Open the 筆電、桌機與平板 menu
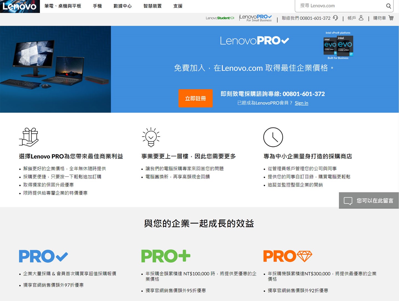The height and width of the screenshot is (301, 399). coord(62,6)
